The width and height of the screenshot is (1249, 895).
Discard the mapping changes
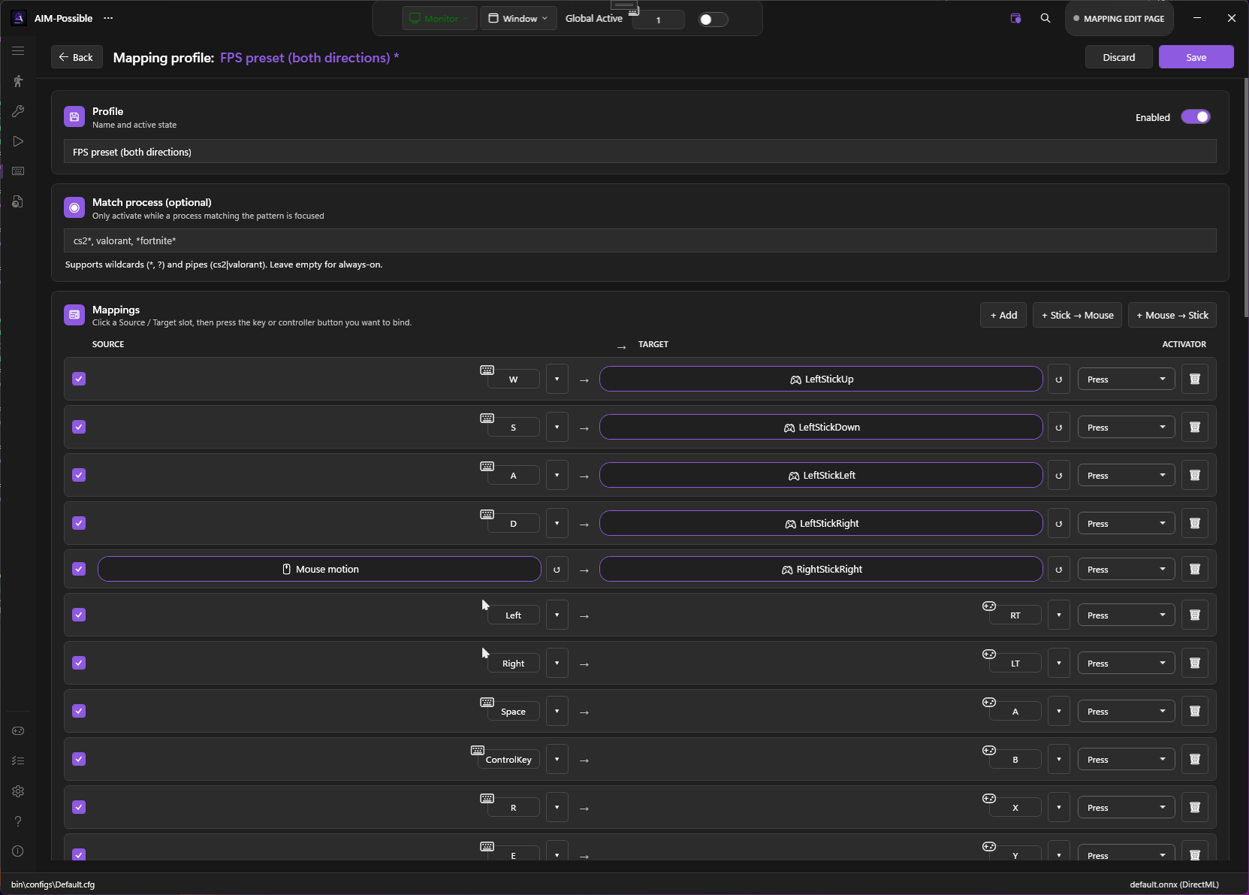click(x=1118, y=57)
